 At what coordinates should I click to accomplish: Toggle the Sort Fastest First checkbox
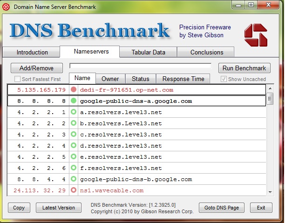pos(17,79)
